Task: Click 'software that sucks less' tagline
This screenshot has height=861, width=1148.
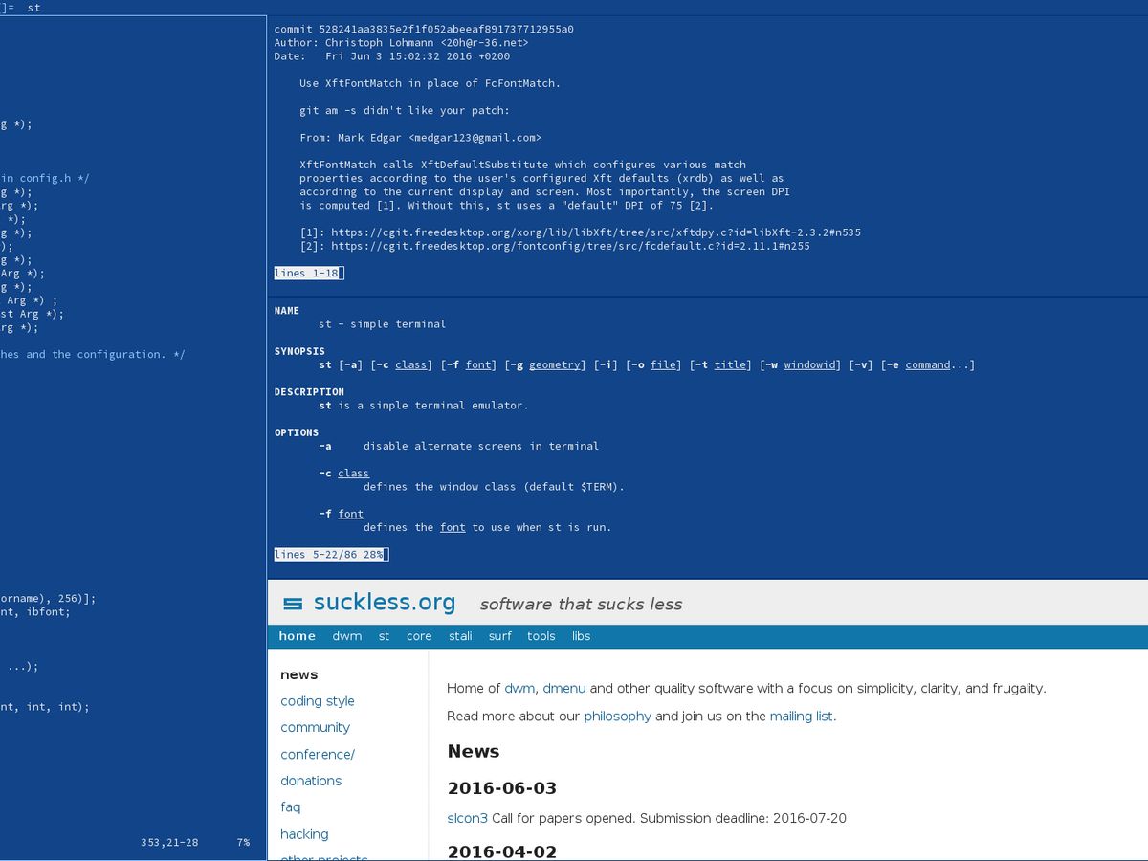Action: [x=581, y=604]
